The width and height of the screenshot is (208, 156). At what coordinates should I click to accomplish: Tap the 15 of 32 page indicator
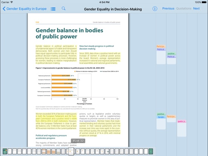(x=78, y=141)
